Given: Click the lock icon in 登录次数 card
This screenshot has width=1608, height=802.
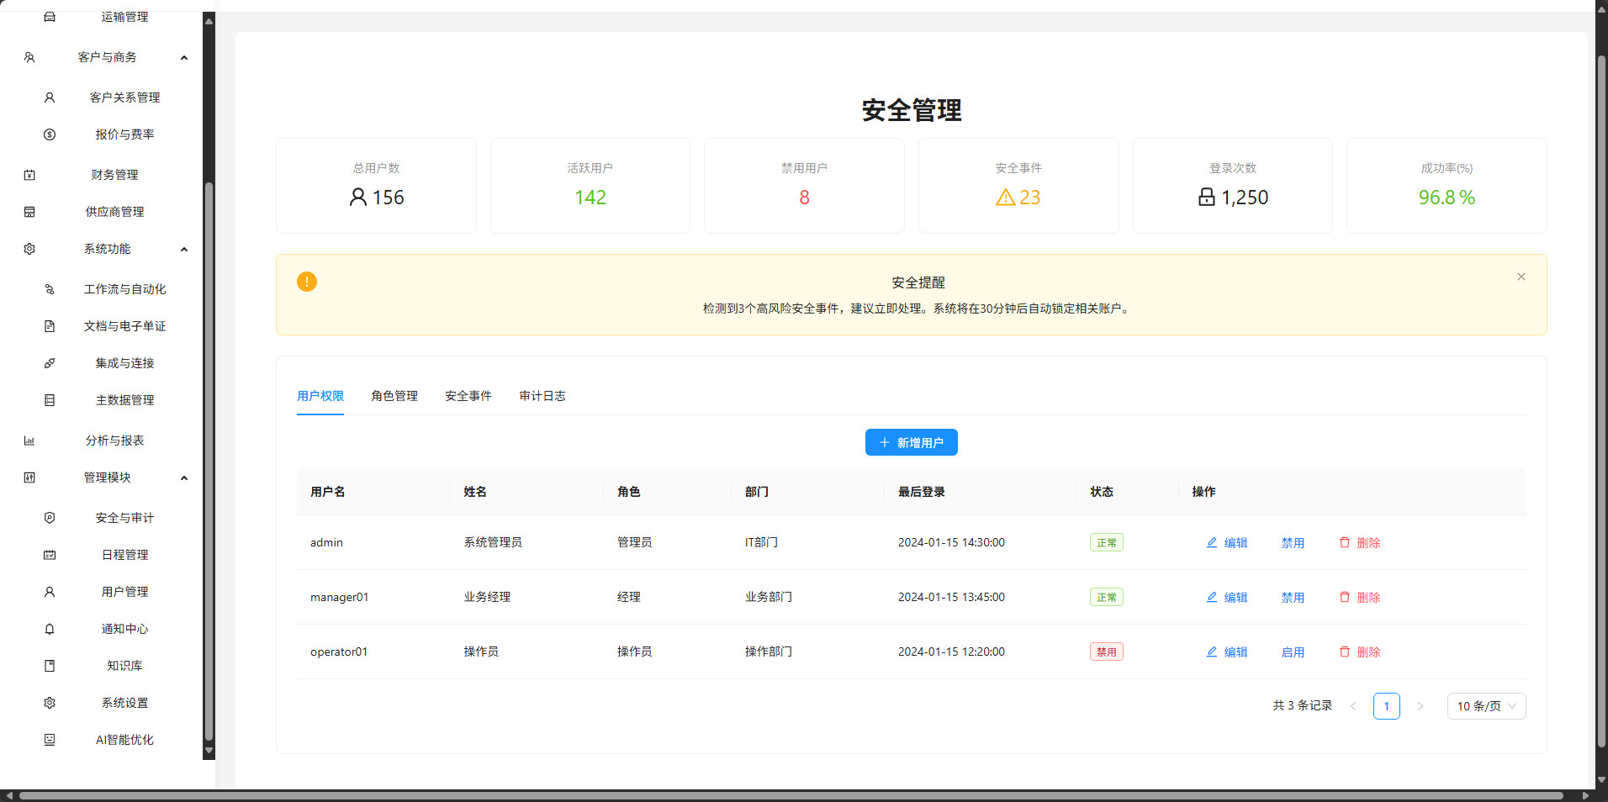Looking at the screenshot, I should 1205,198.
